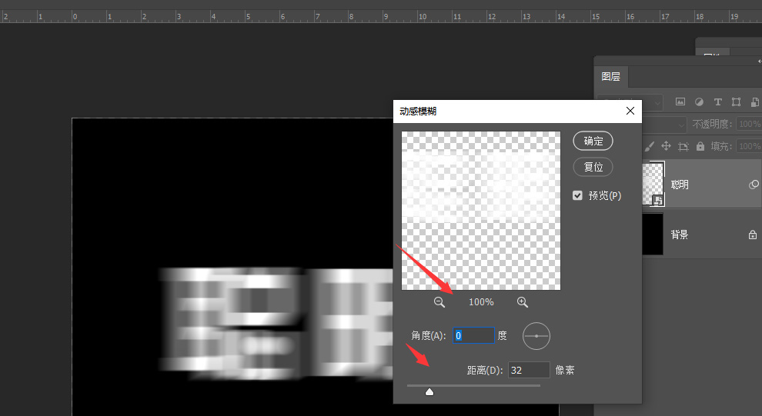Click the 距离 distance input field
The width and height of the screenshot is (762, 416).
[x=530, y=370]
